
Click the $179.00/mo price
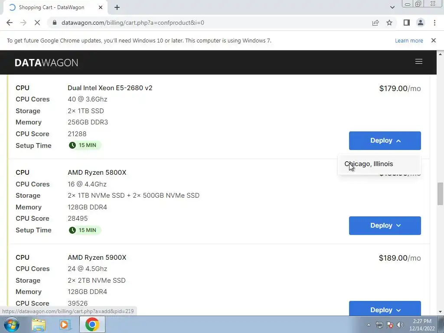click(400, 88)
